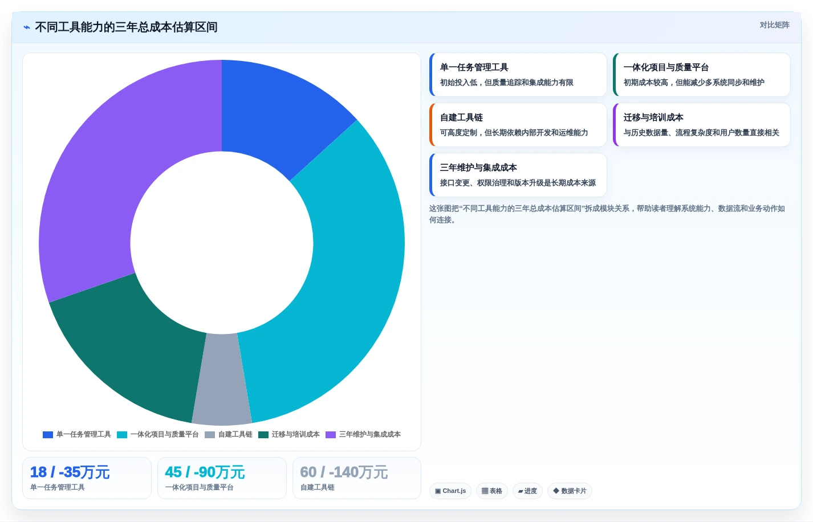This screenshot has height=522, width=813.
Task: Click the 18 / -35万元 stat card
Action: click(x=87, y=478)
